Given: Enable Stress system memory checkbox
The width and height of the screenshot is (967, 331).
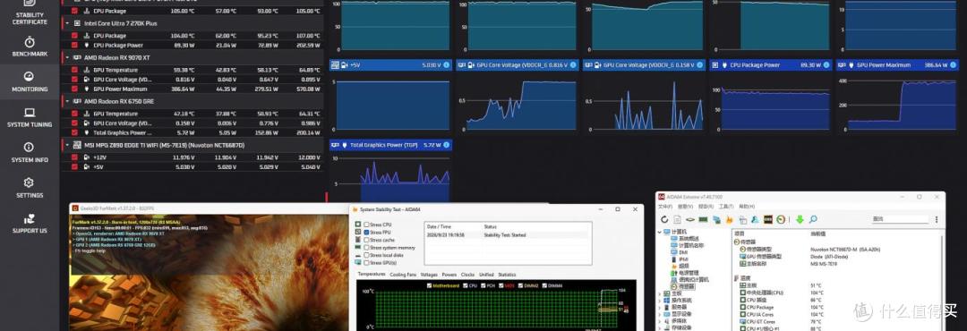Looking at the screenshot, I should coord(366,247).
